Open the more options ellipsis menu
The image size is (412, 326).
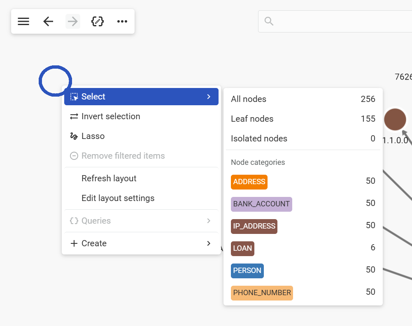[x=122, y=21]
